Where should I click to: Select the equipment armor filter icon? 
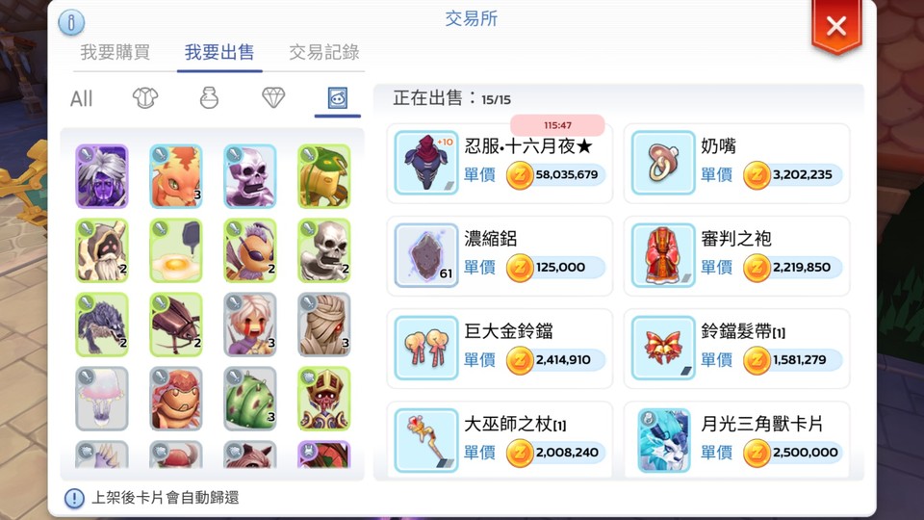pyautogui.click(x=145, y=98)
